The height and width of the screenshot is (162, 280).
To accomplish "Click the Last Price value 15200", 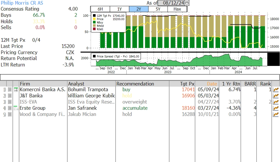I will [68, 46].
